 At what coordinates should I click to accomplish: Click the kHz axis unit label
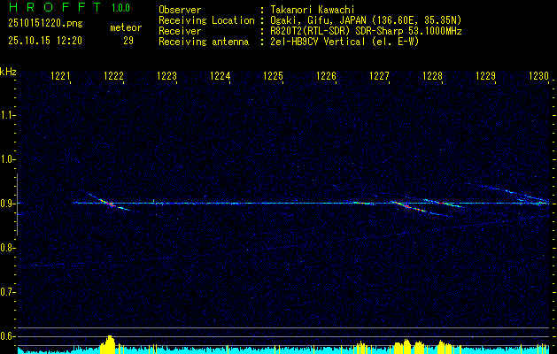tap(8, 72)
